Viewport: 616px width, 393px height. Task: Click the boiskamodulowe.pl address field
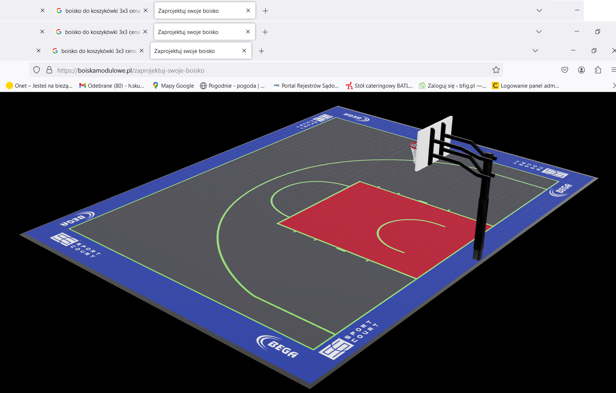pyautogui.click(x=256, y=70)
